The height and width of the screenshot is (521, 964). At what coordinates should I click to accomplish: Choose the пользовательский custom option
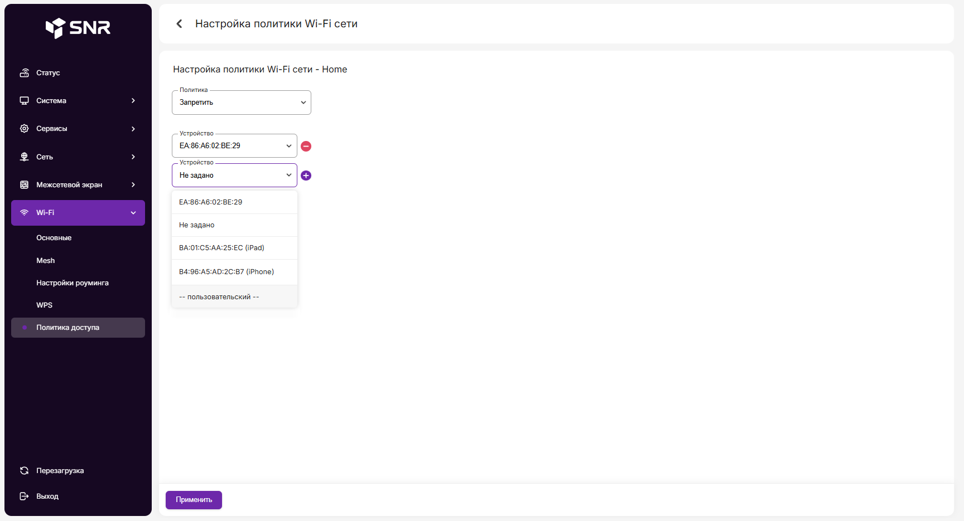click(219, 297)
